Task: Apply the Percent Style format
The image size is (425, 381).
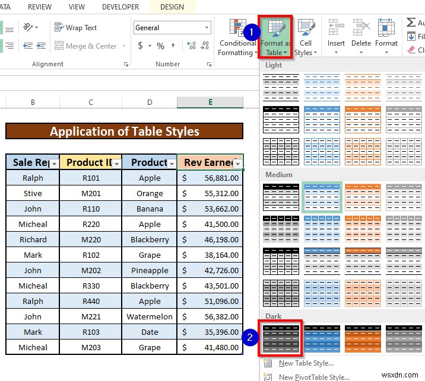Action: pyautogui.click(x=160, y=46)
